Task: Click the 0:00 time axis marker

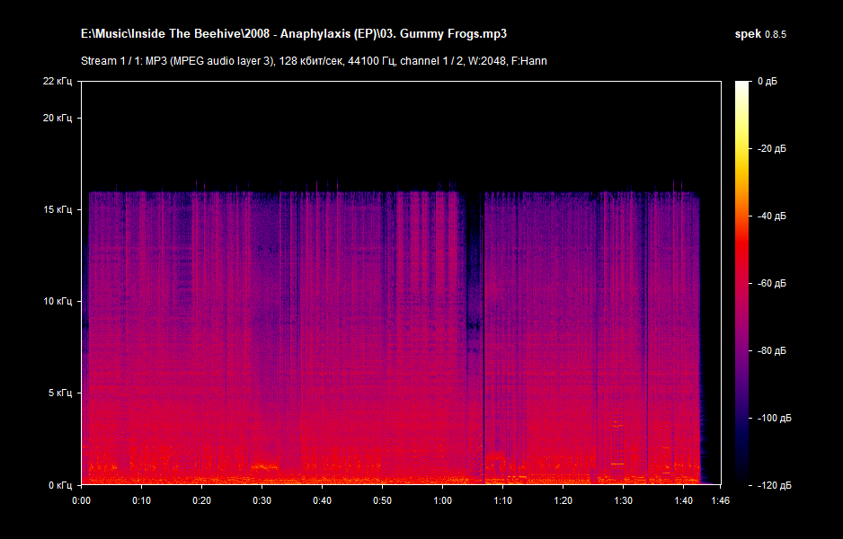Action: pyautogui.click(x=81, y=499)
